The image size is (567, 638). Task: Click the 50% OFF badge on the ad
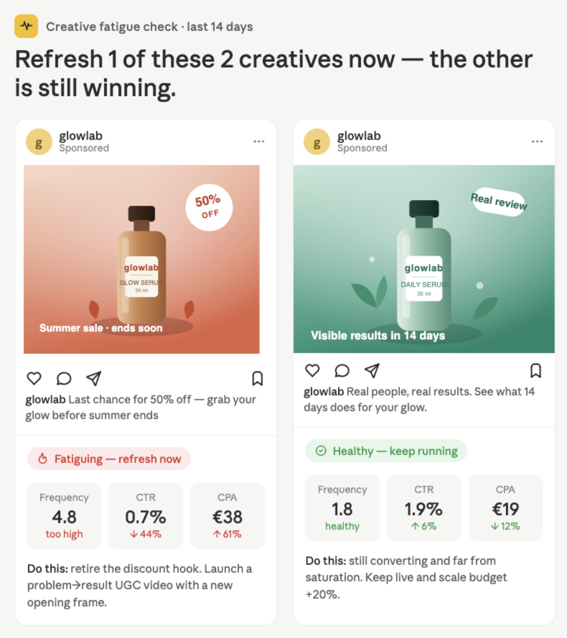click(209, 207)
